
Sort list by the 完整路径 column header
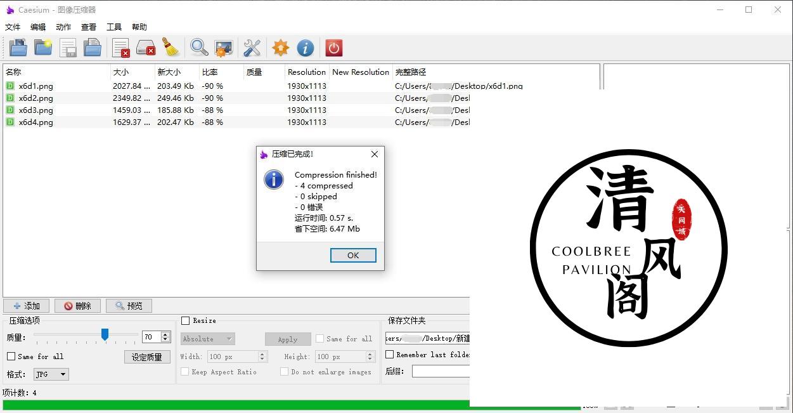point(496,72)
